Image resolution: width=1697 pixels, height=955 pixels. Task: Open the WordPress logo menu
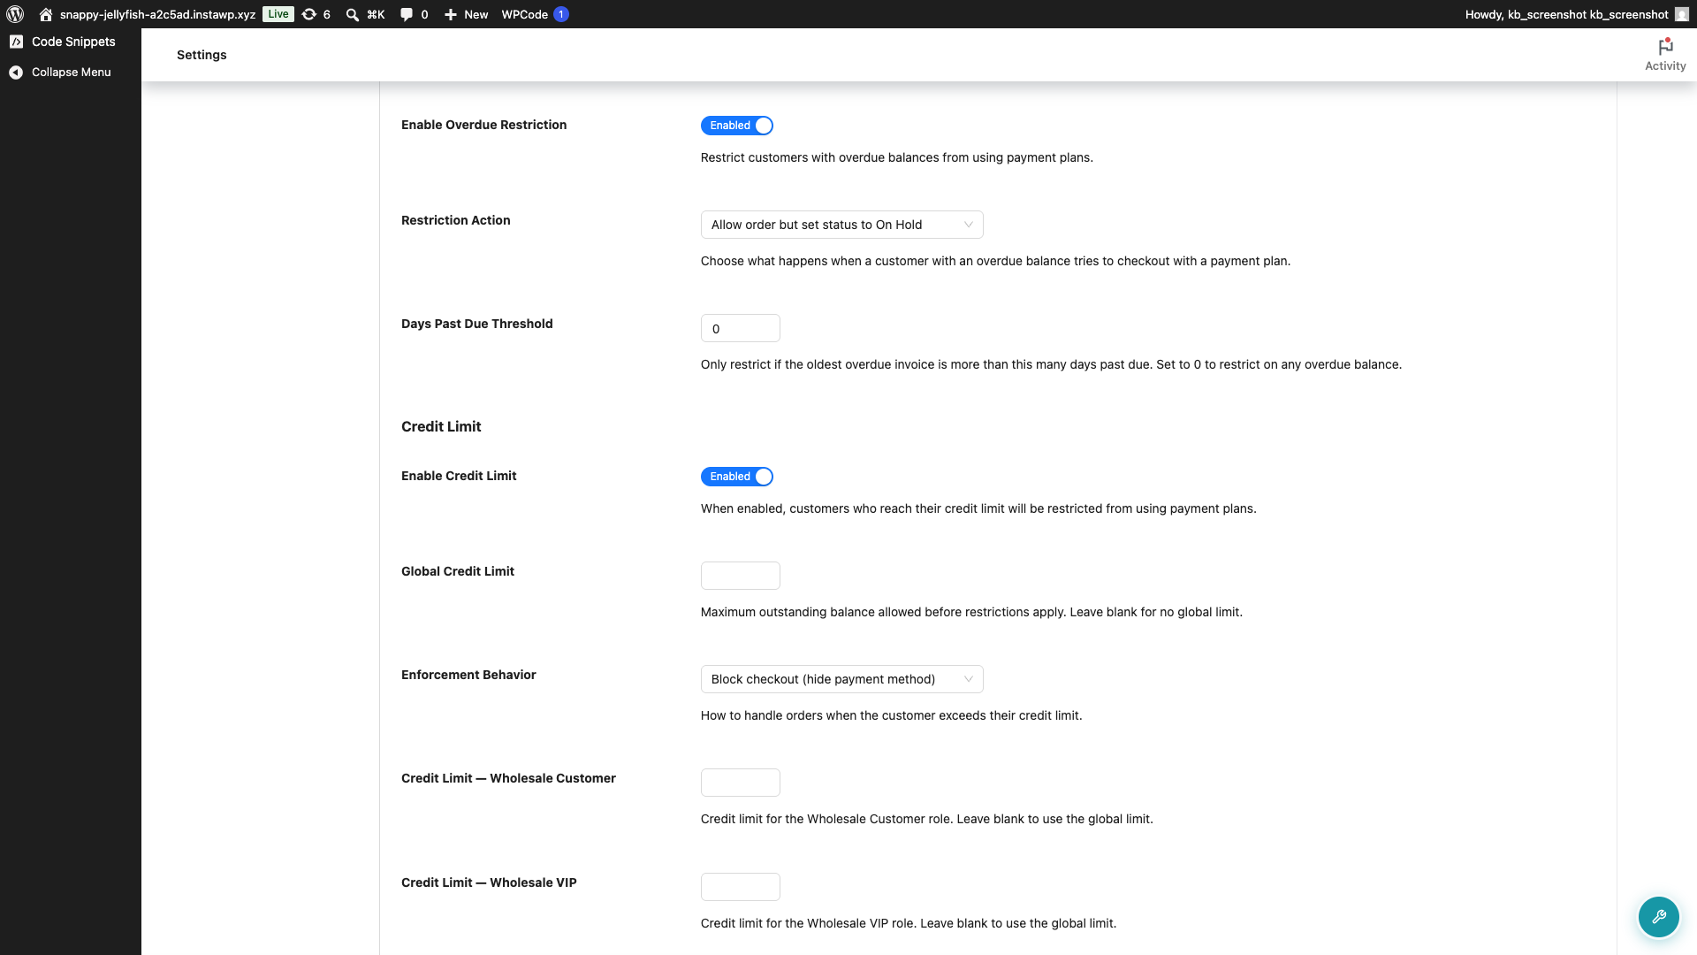(15, 14)
